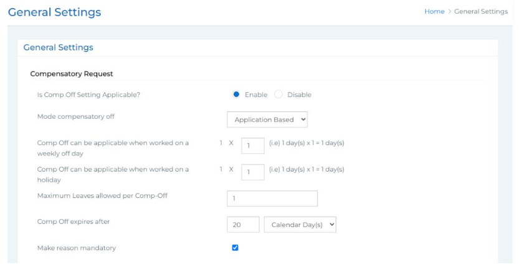Click the Make reason mandatory label text
This screenshot has width=522, height=270.
click(x=77, y=248)
